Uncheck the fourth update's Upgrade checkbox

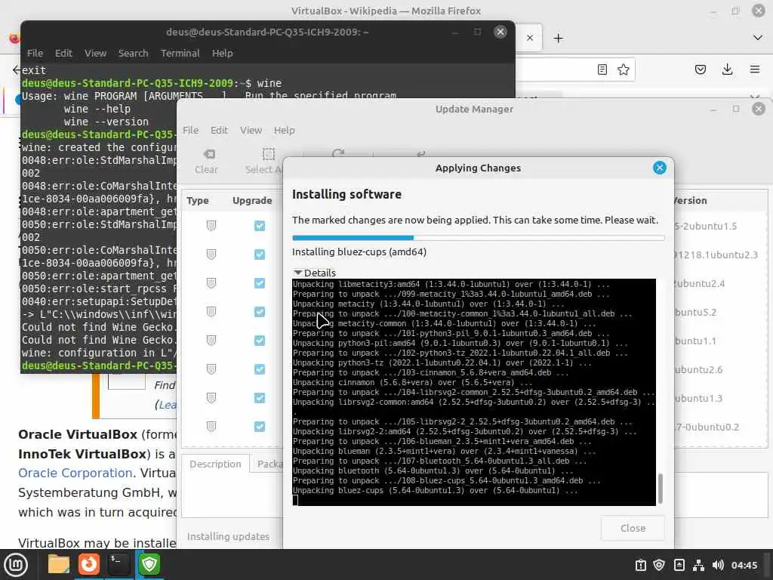click(x=260, y=312)
